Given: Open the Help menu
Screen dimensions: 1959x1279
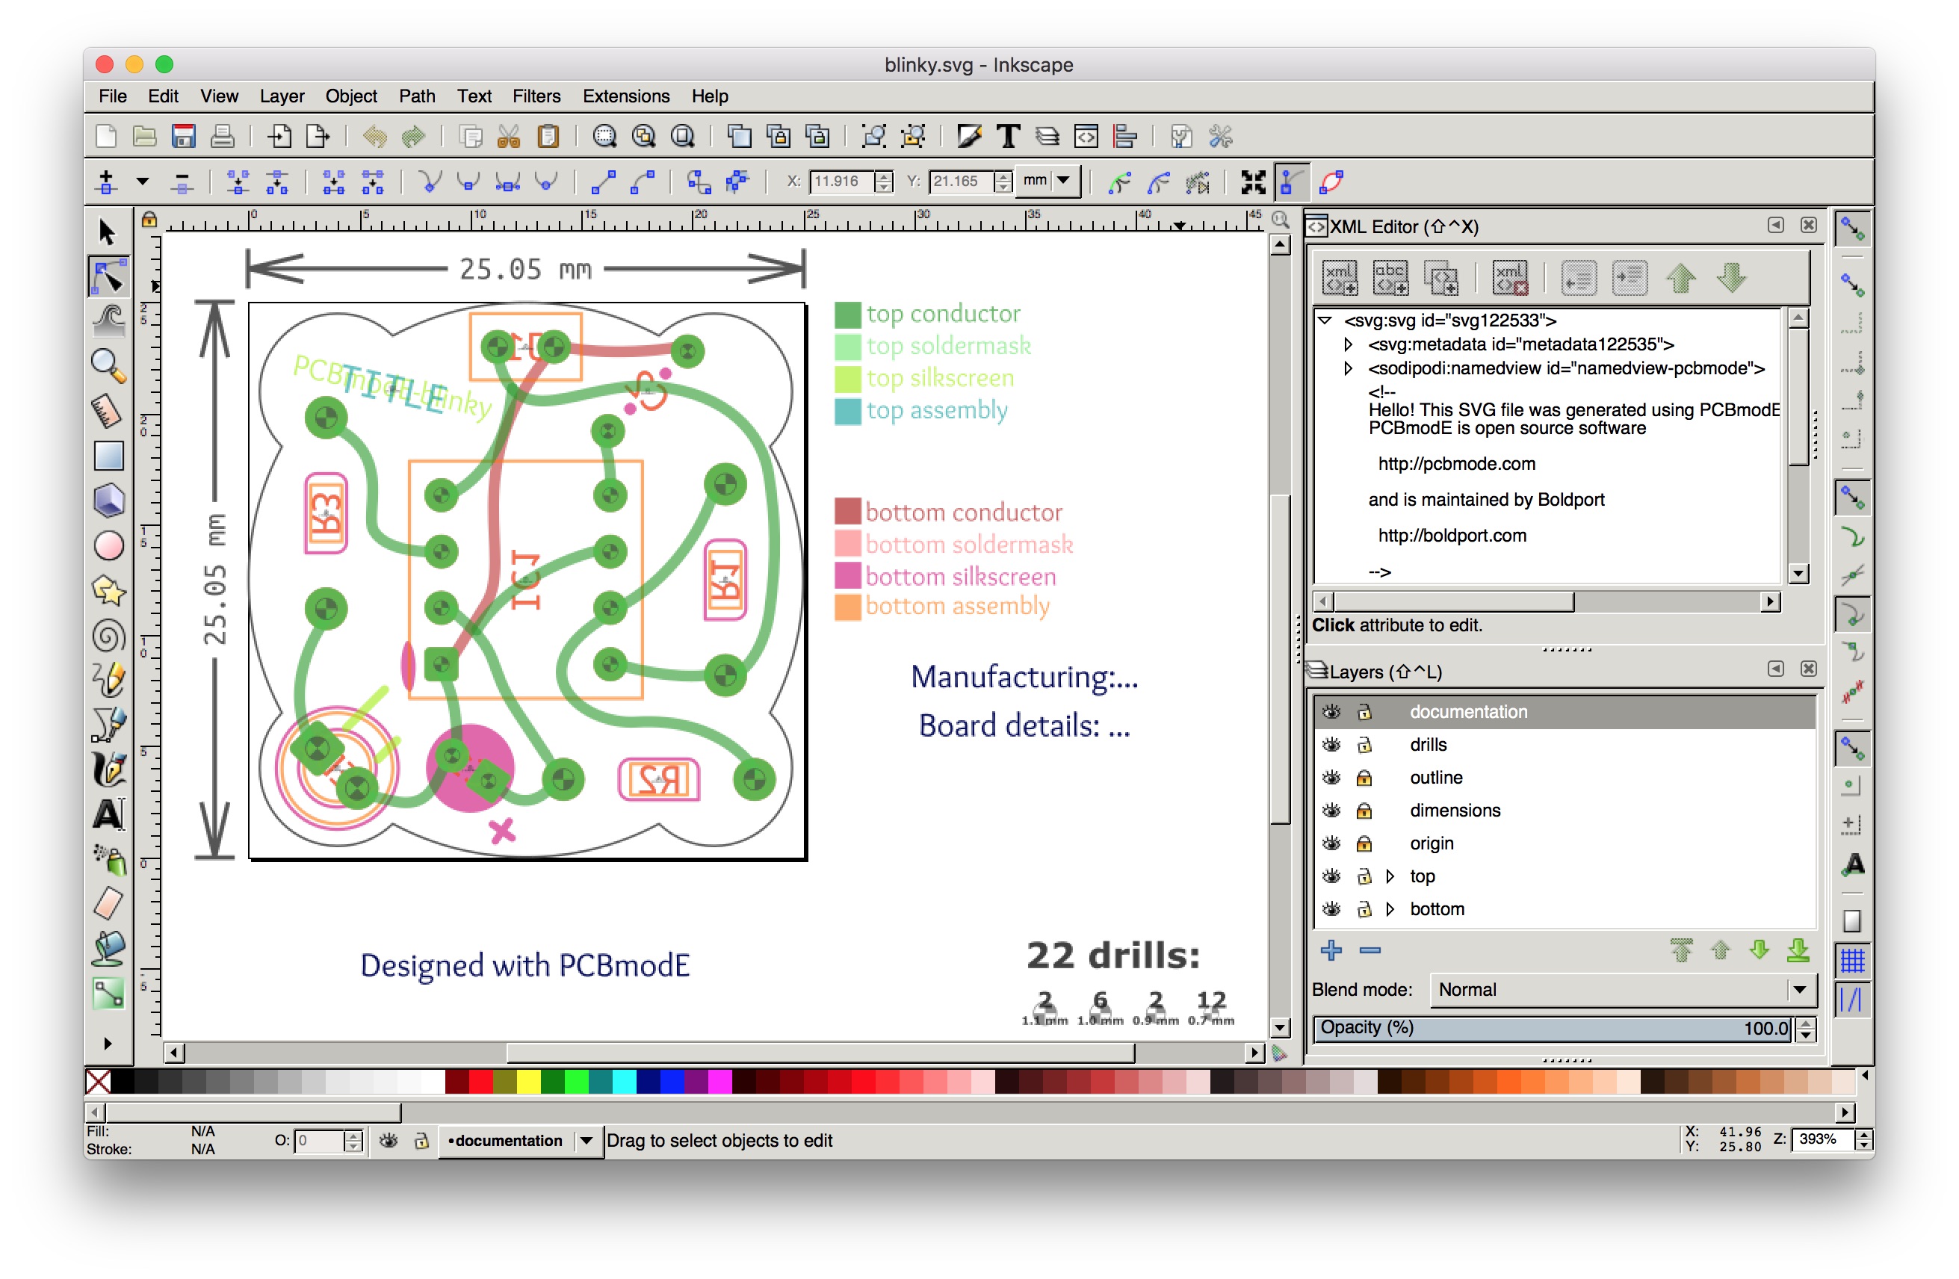Looking at the screenshot, I should click(x=710, y=96).
